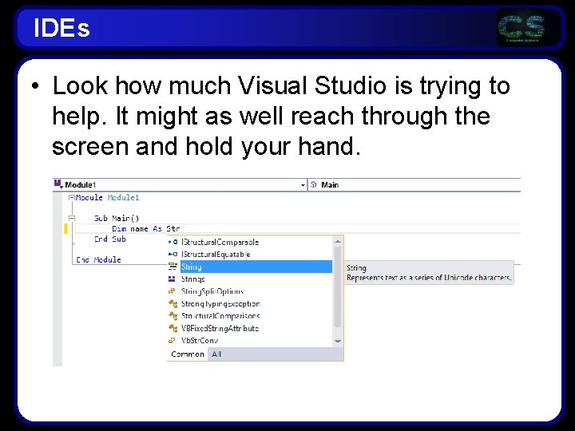
Task: Collapse the Sub Main() code block
Action: click(x=72, y=219)
